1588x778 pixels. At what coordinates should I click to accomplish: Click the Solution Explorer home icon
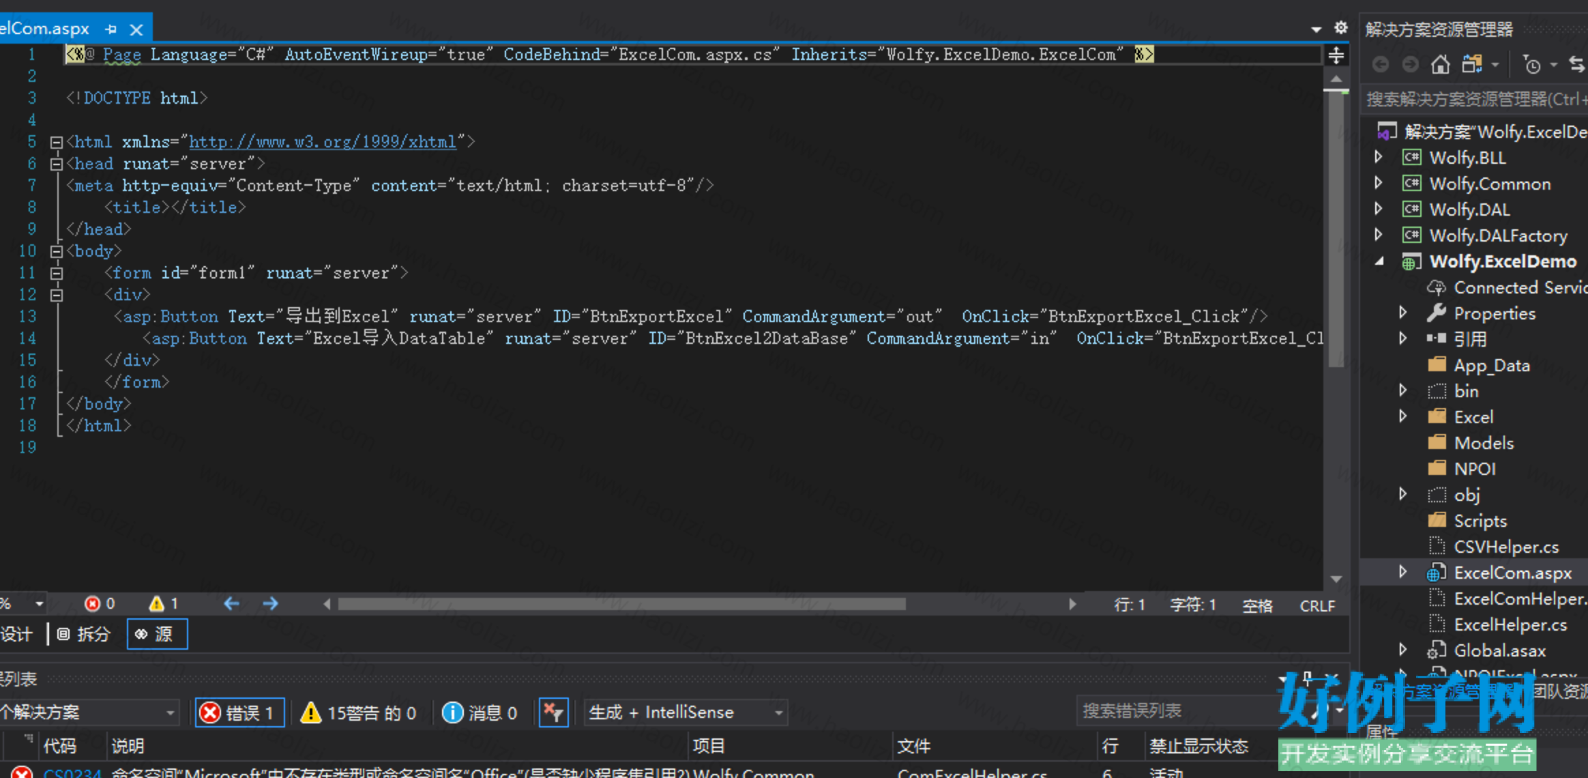pos(1440,64)
